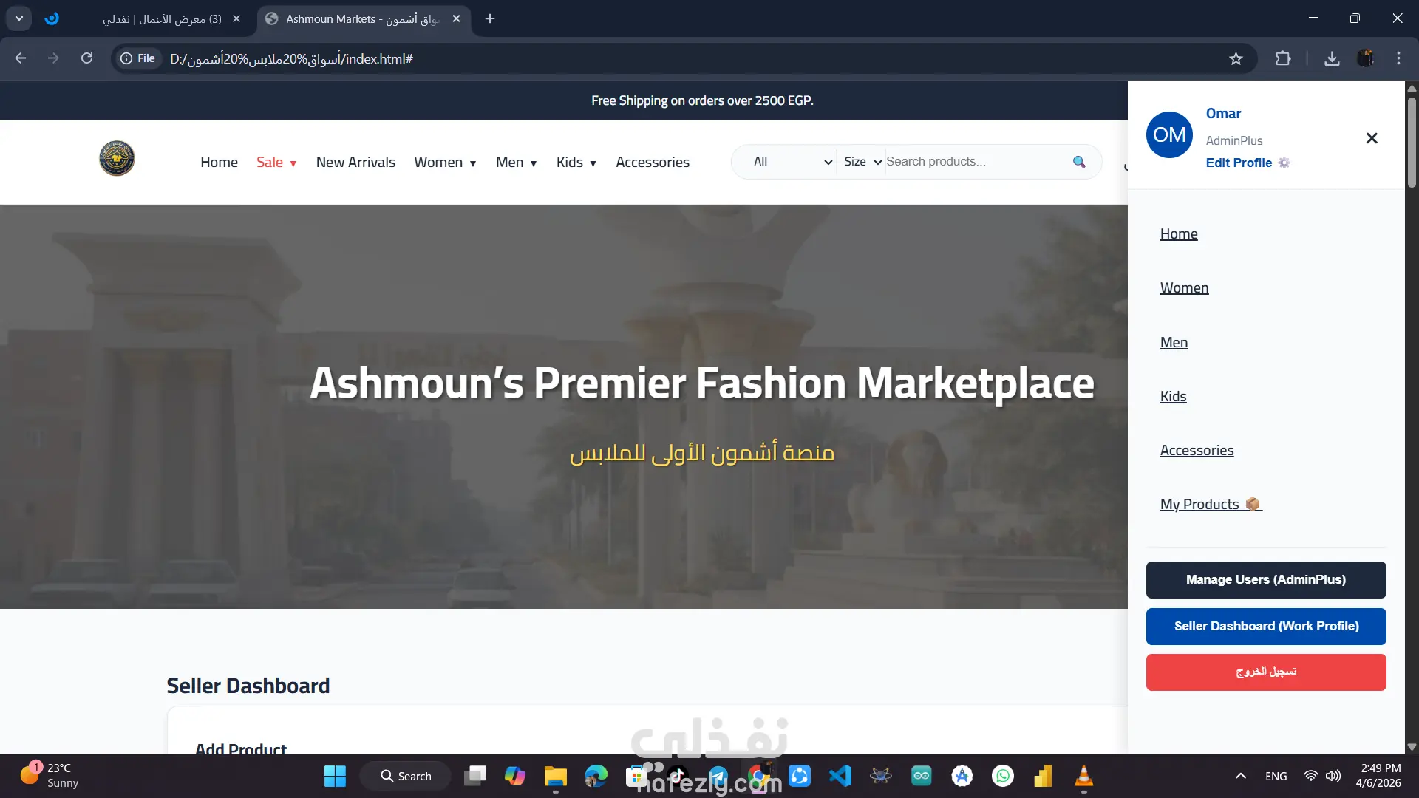Image resolution: width=1419 pixels, height=798 pixels.
Task: Close the user profile side panel
Action: 1372,138
